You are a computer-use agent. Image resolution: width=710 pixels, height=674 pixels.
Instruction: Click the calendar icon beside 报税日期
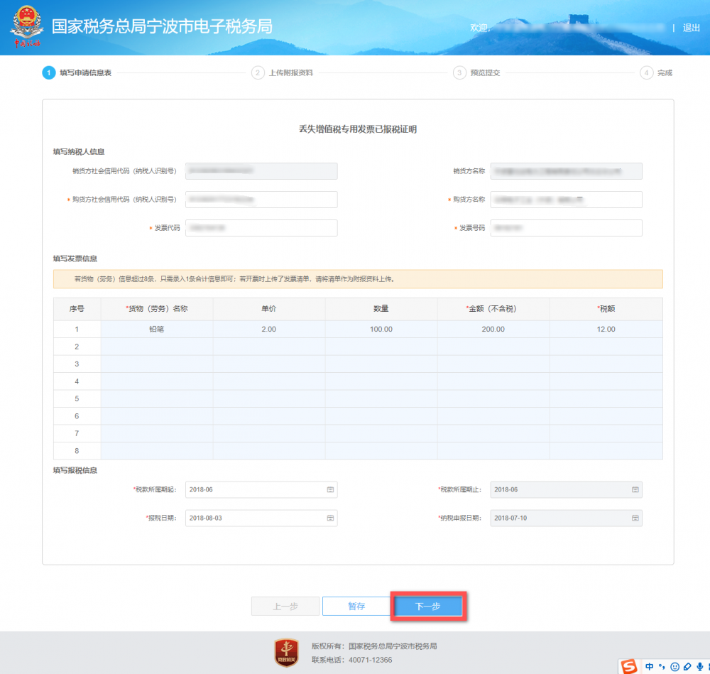330,518
